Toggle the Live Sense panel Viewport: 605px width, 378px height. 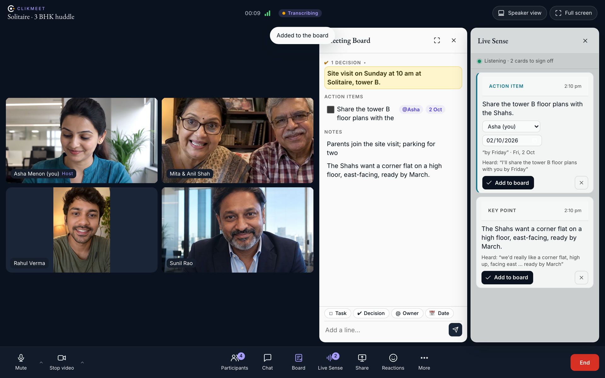(x=330, y=362)
